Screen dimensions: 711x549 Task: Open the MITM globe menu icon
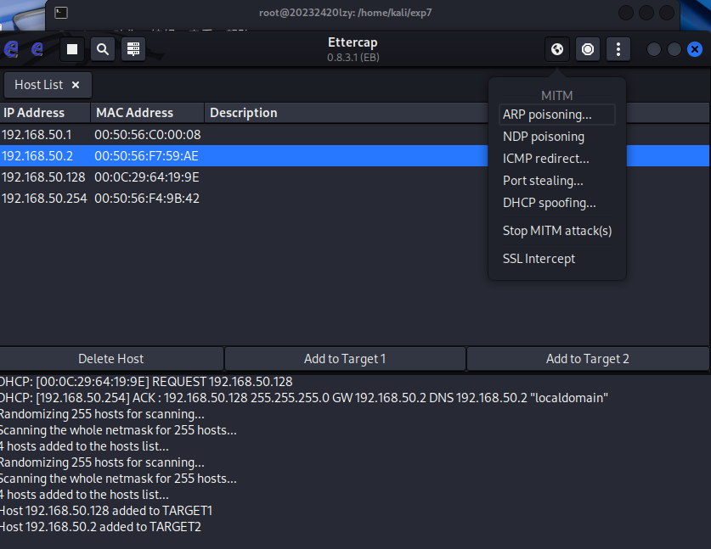pos(557,49)
